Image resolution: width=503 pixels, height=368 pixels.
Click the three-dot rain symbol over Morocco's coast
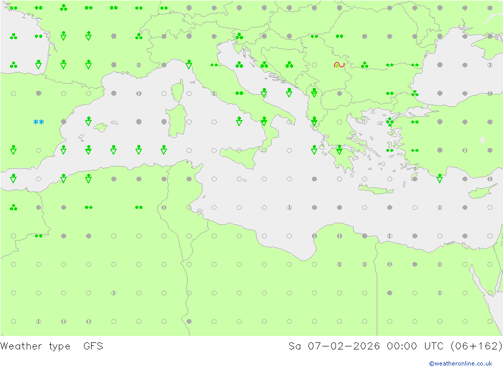pos(14,207)
